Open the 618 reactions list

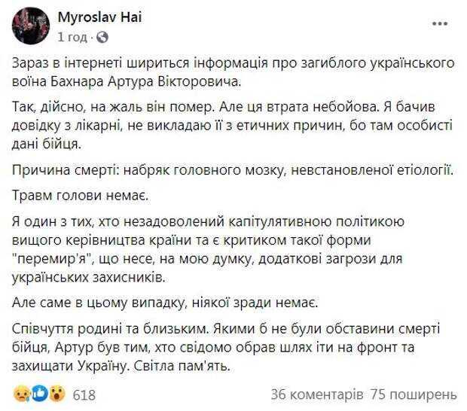84,394
